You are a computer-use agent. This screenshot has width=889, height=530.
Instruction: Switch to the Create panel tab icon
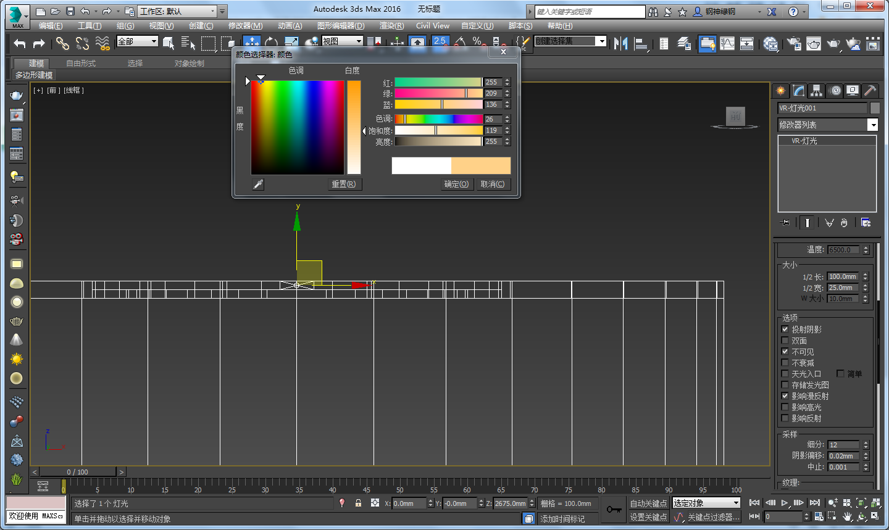[x=781, y=91]
